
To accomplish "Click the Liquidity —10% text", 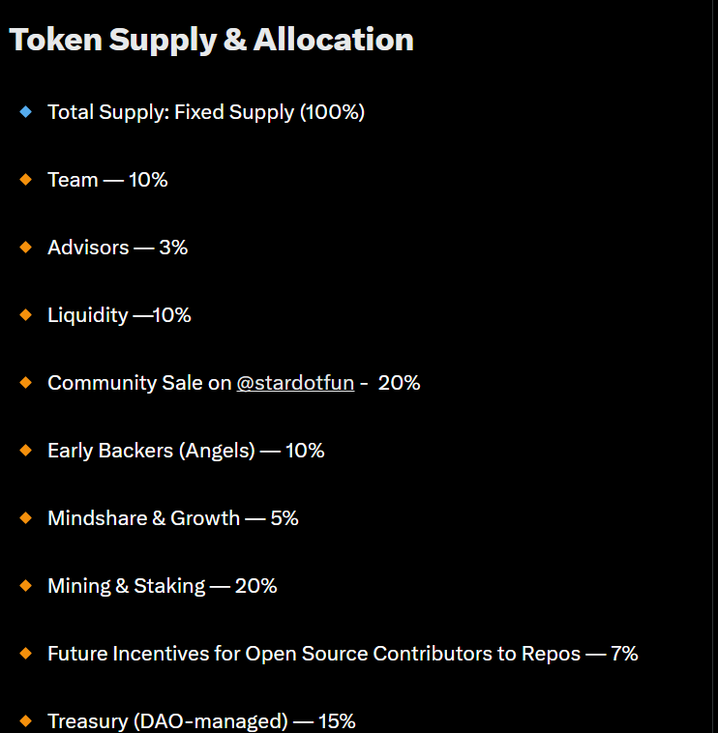I will click(x=119, y=315).
